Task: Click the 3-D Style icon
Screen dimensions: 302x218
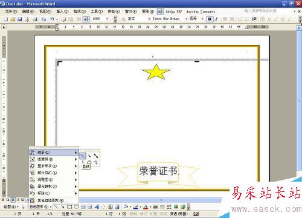Action: pos(183,206)
